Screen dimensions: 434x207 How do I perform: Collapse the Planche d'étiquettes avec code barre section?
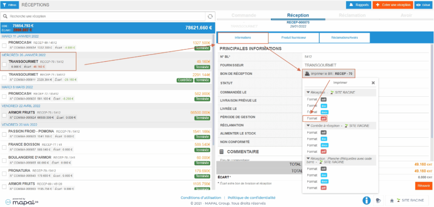[x=307, y=158]
